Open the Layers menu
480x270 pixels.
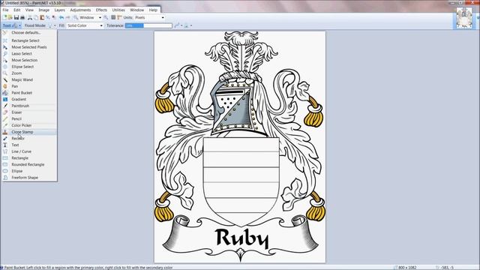(60, 10)
